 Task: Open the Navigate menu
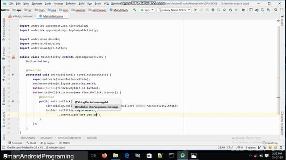37,4
